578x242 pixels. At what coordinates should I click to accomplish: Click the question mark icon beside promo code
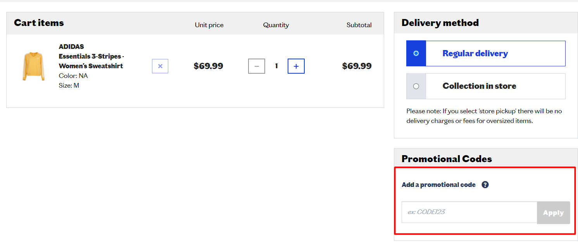pos(485,185)
